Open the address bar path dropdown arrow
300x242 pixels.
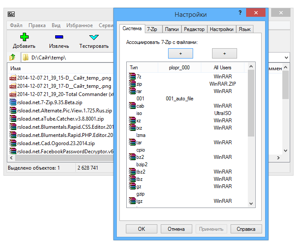point(286,58)
